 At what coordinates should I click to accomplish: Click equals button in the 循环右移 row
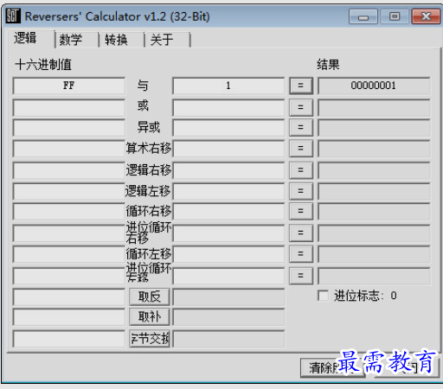(301, 211)
